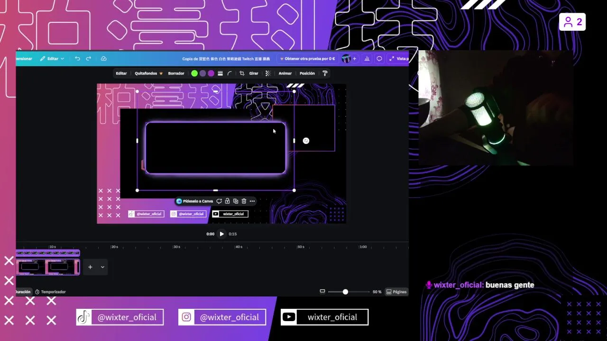This screenshot has height=341, width=607.
Task: Click the glowing purple rounded frame
Action: (216, 148)
